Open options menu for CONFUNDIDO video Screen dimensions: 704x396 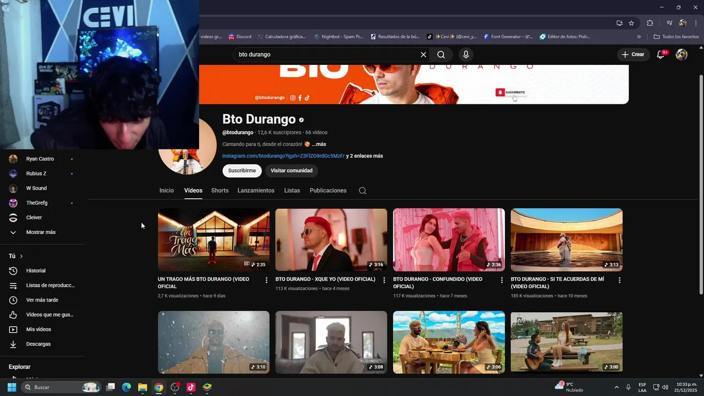[502, 280]
